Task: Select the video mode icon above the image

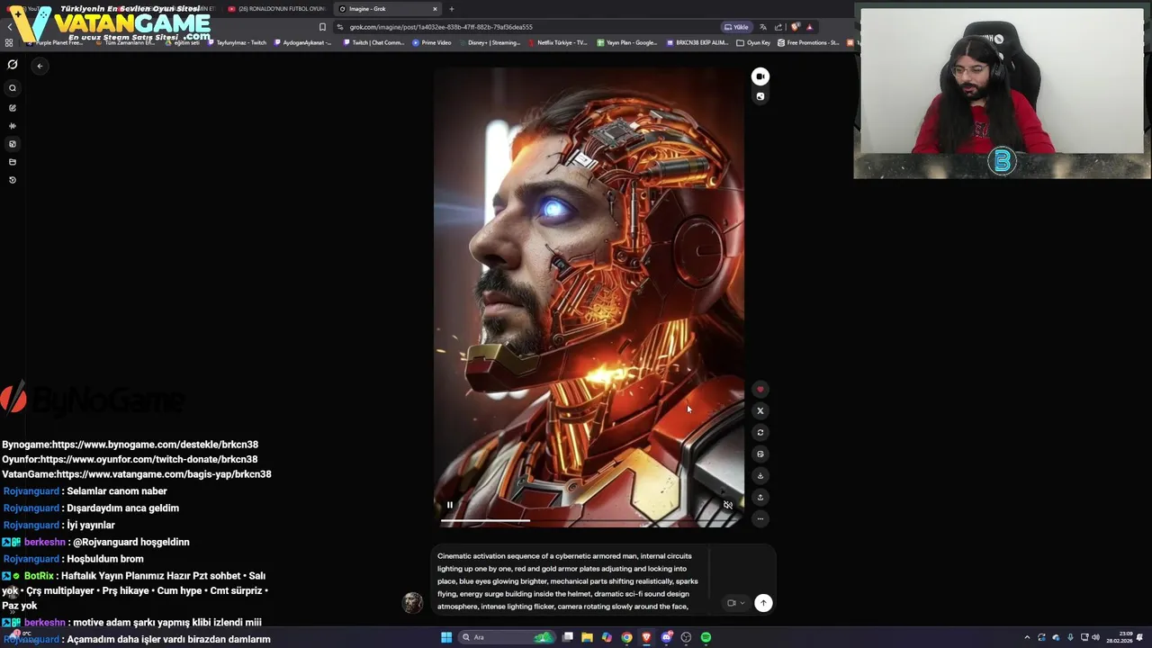Action: (x=760, y=76)
